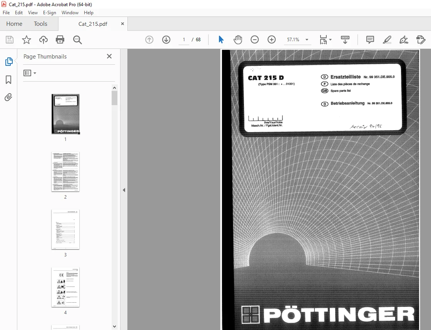The height and width of the screenshot is (330, 431).
Task: Open thumbnail options dropdown menu
Action: point(30,73)
